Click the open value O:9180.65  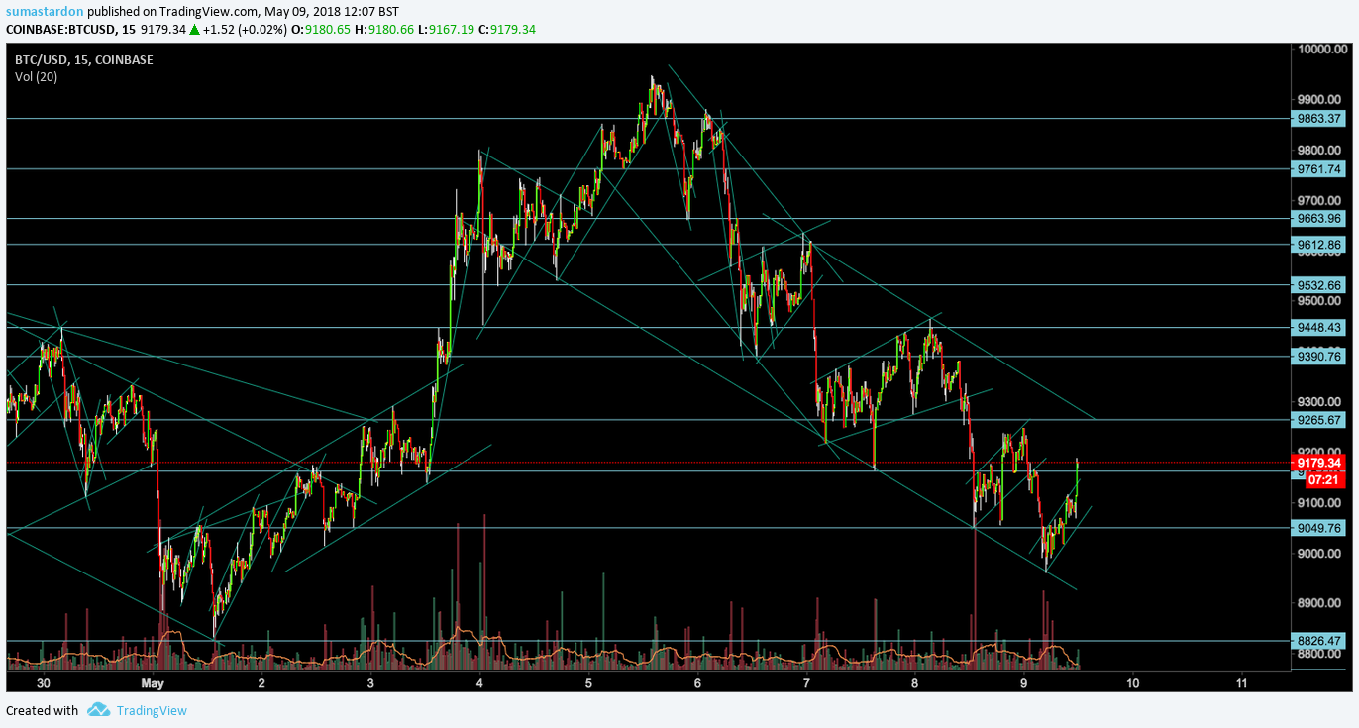(x=321, y=30)
